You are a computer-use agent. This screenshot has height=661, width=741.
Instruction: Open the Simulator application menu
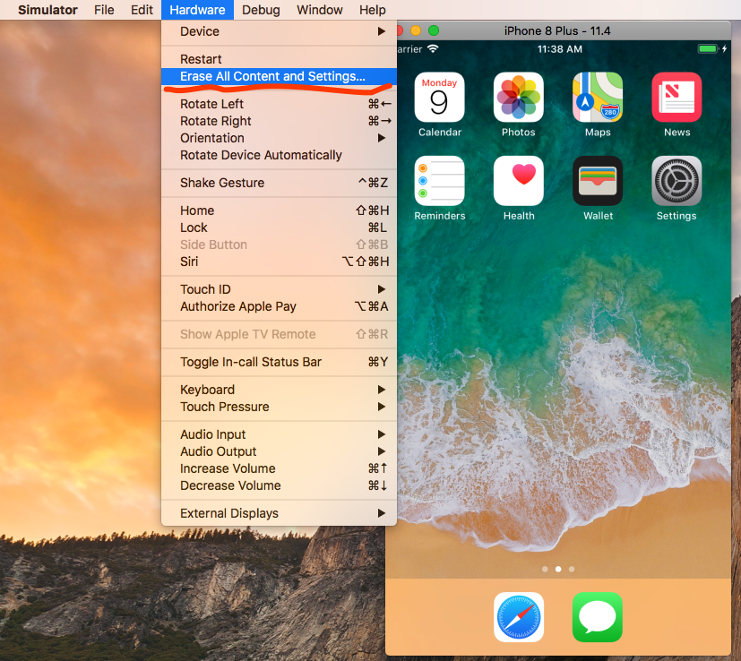click(47, 10)
